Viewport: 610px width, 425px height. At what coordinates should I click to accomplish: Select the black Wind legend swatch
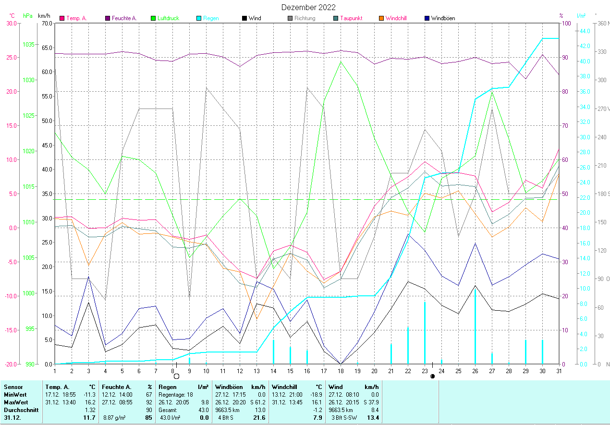coord(244,18)
